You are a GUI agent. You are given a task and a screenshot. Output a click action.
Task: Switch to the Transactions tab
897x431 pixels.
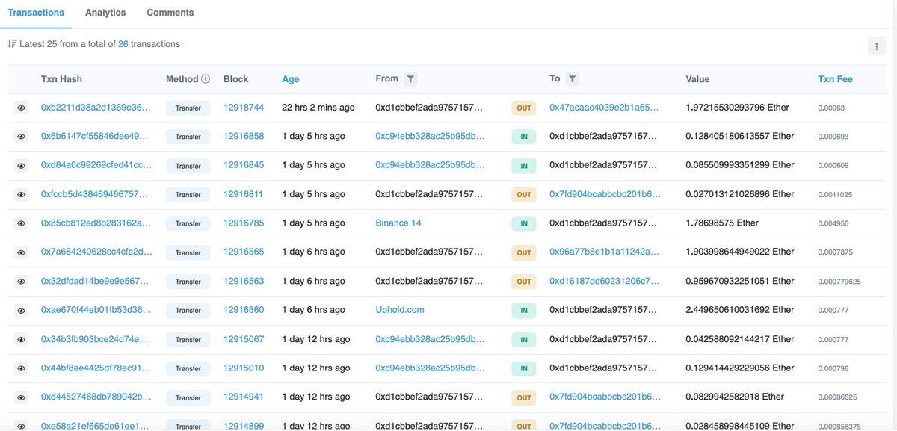tap(36, 13)
